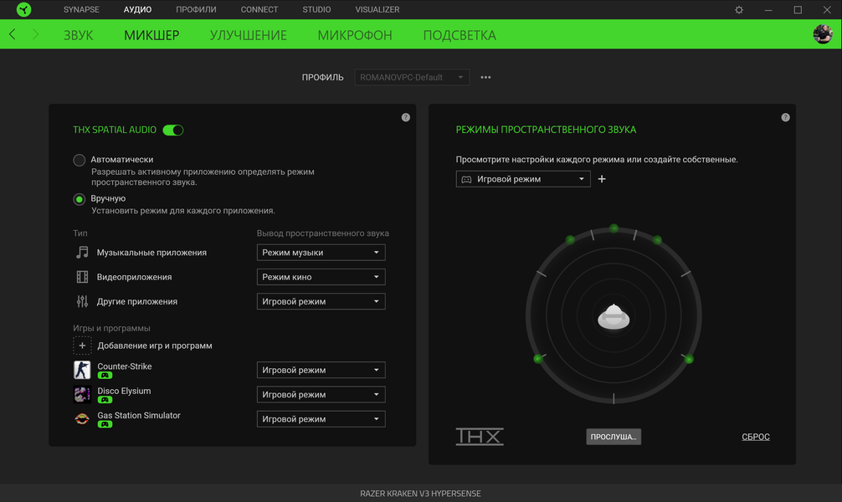Open profile options three dots menu
This screenshot has width=842, height=502.
485,77
